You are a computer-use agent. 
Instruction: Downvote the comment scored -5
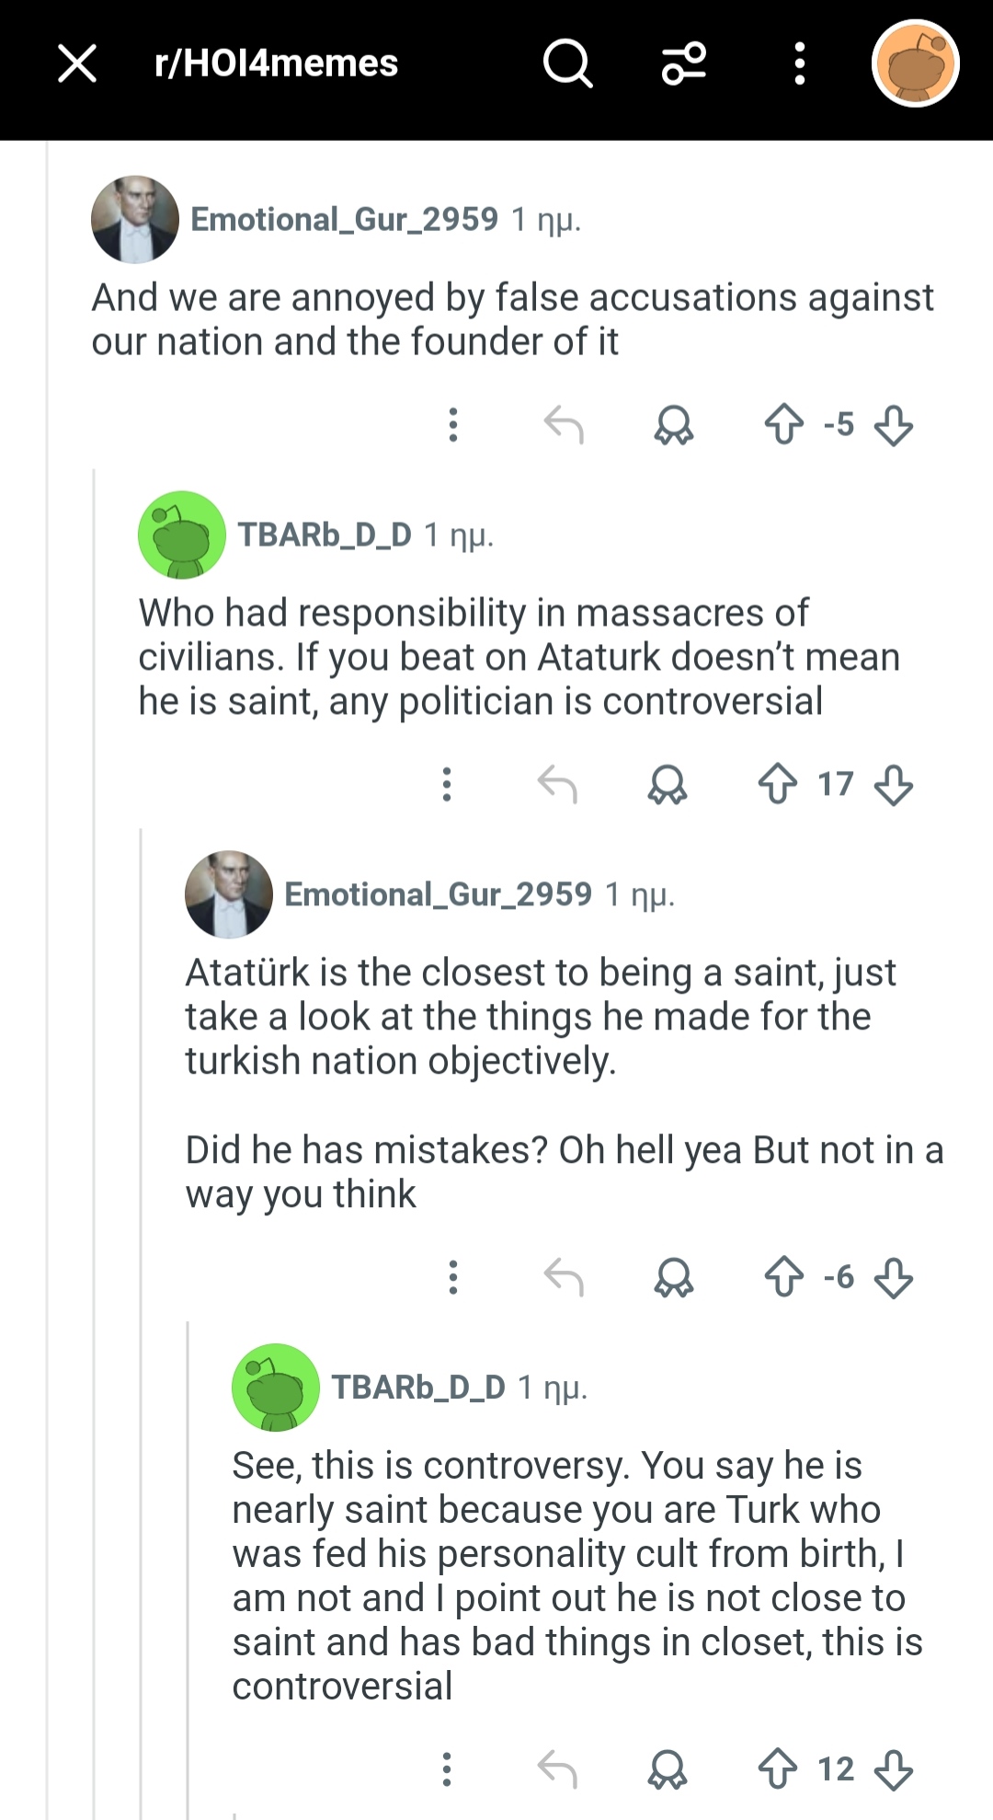pos(894,425)
